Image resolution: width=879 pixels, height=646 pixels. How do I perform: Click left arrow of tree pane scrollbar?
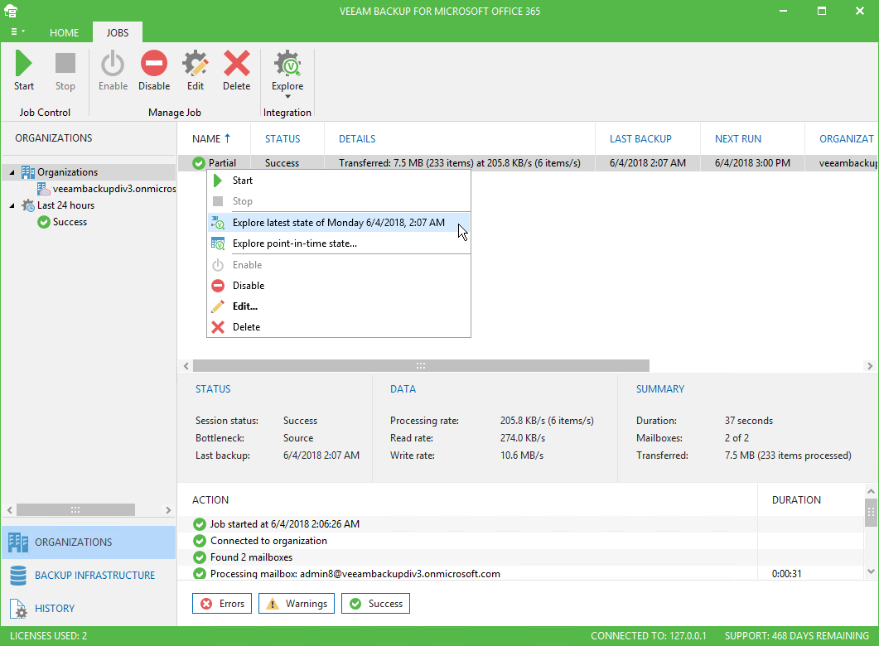point(10,510)
